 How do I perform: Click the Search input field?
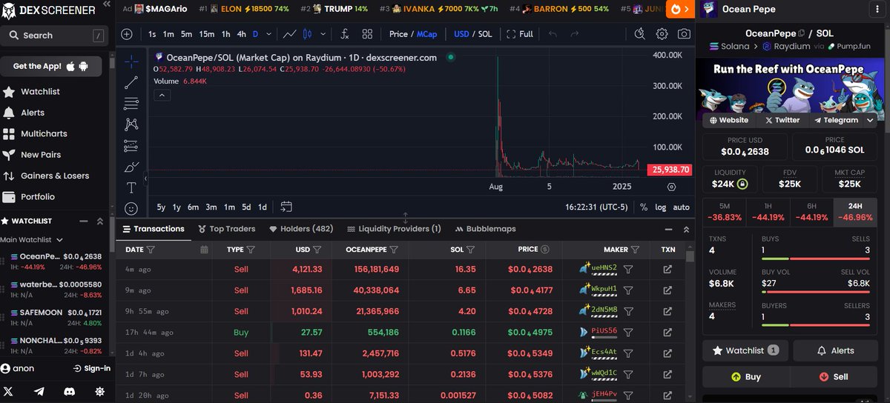pyautogui.click(x=55, y=35)
